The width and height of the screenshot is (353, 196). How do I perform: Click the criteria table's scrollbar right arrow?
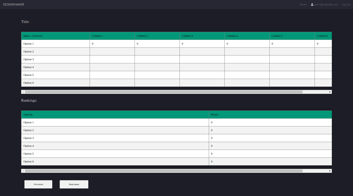(x=330, y=92)
